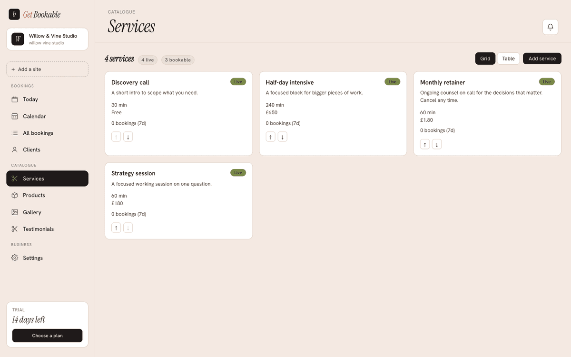Move Monthly retainer down
This screenshot has height=357, width=571.
pos(437,144)
